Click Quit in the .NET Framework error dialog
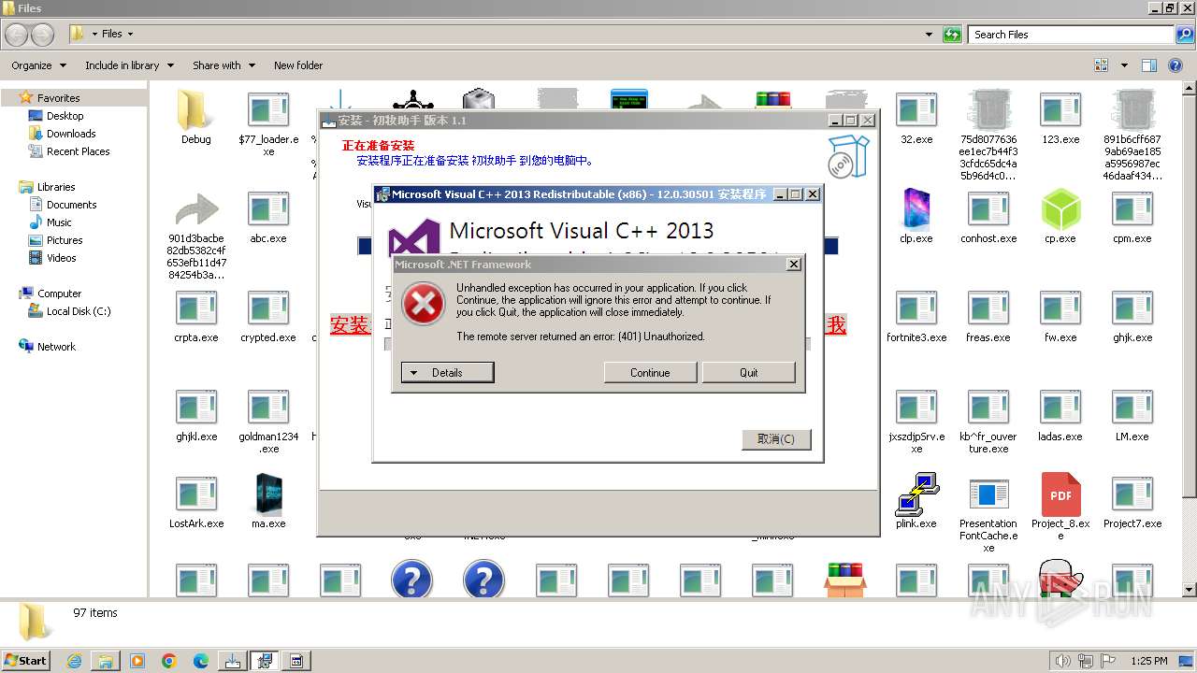1197x673 pixels. [x=748, y=372]
